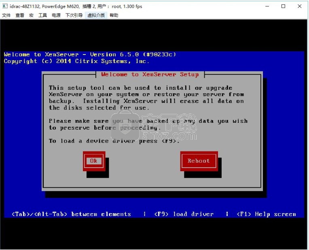Image resolution: width=309 pixels, height=250 pixels.
Task: Open the 帮助 menu
Action: tap(114, 15)
